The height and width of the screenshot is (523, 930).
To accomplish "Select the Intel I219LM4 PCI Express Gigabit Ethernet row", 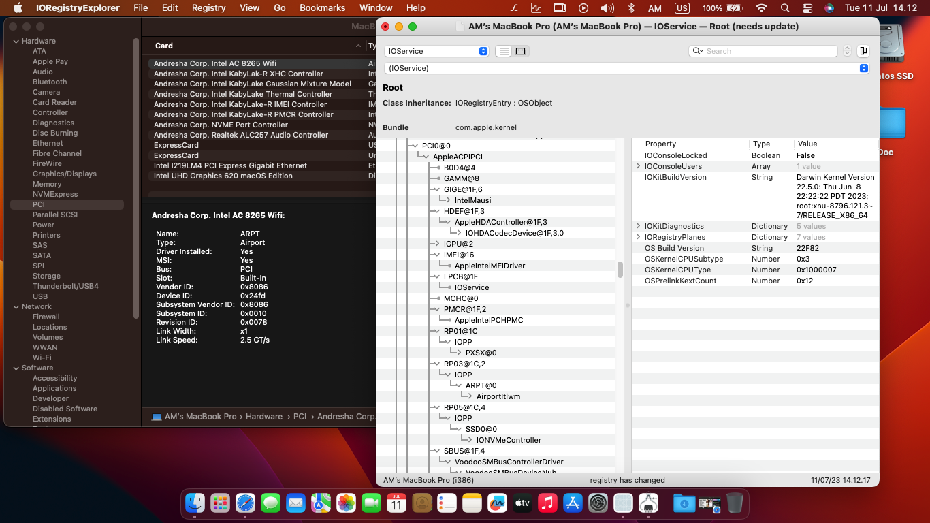I will tap(259, 165).
